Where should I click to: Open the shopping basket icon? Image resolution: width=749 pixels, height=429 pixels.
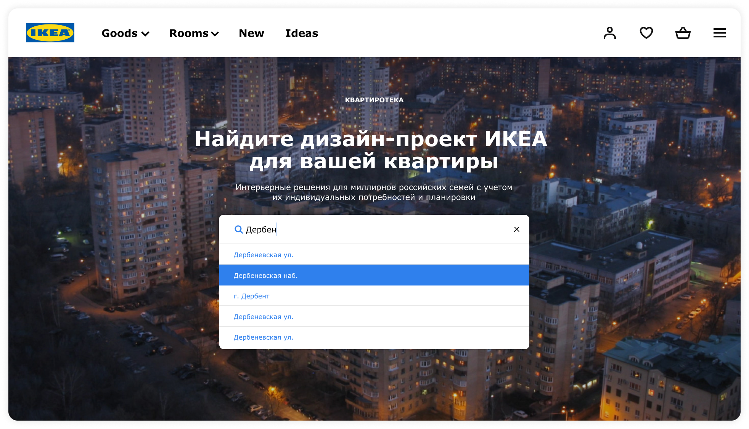pos(683,33)
